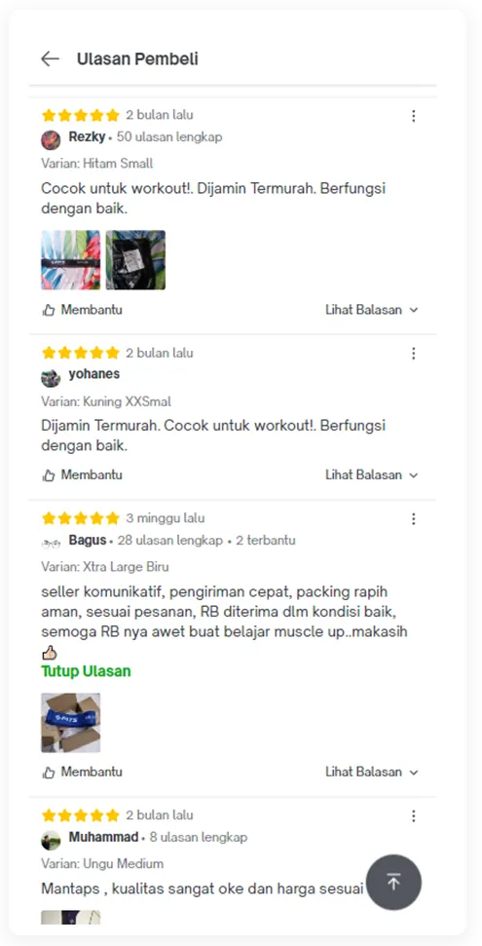This screenshot has width=482, height=946.
Task: Open three-dot menu on yohanes's review
Action: click(x=413, y=354)
